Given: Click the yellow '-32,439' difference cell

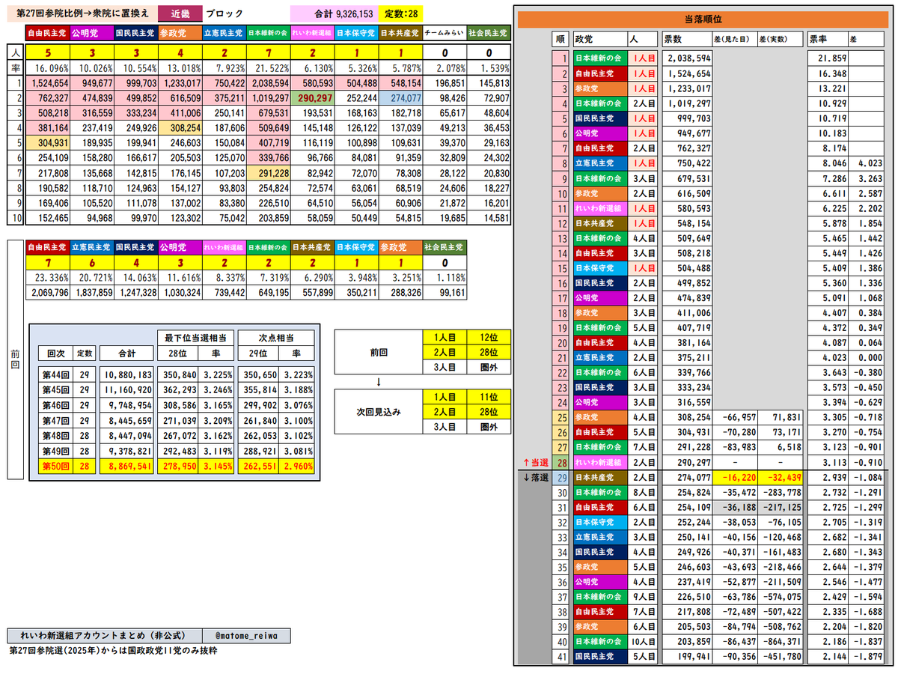Looking at the screenshot, I should pos(781,476).
